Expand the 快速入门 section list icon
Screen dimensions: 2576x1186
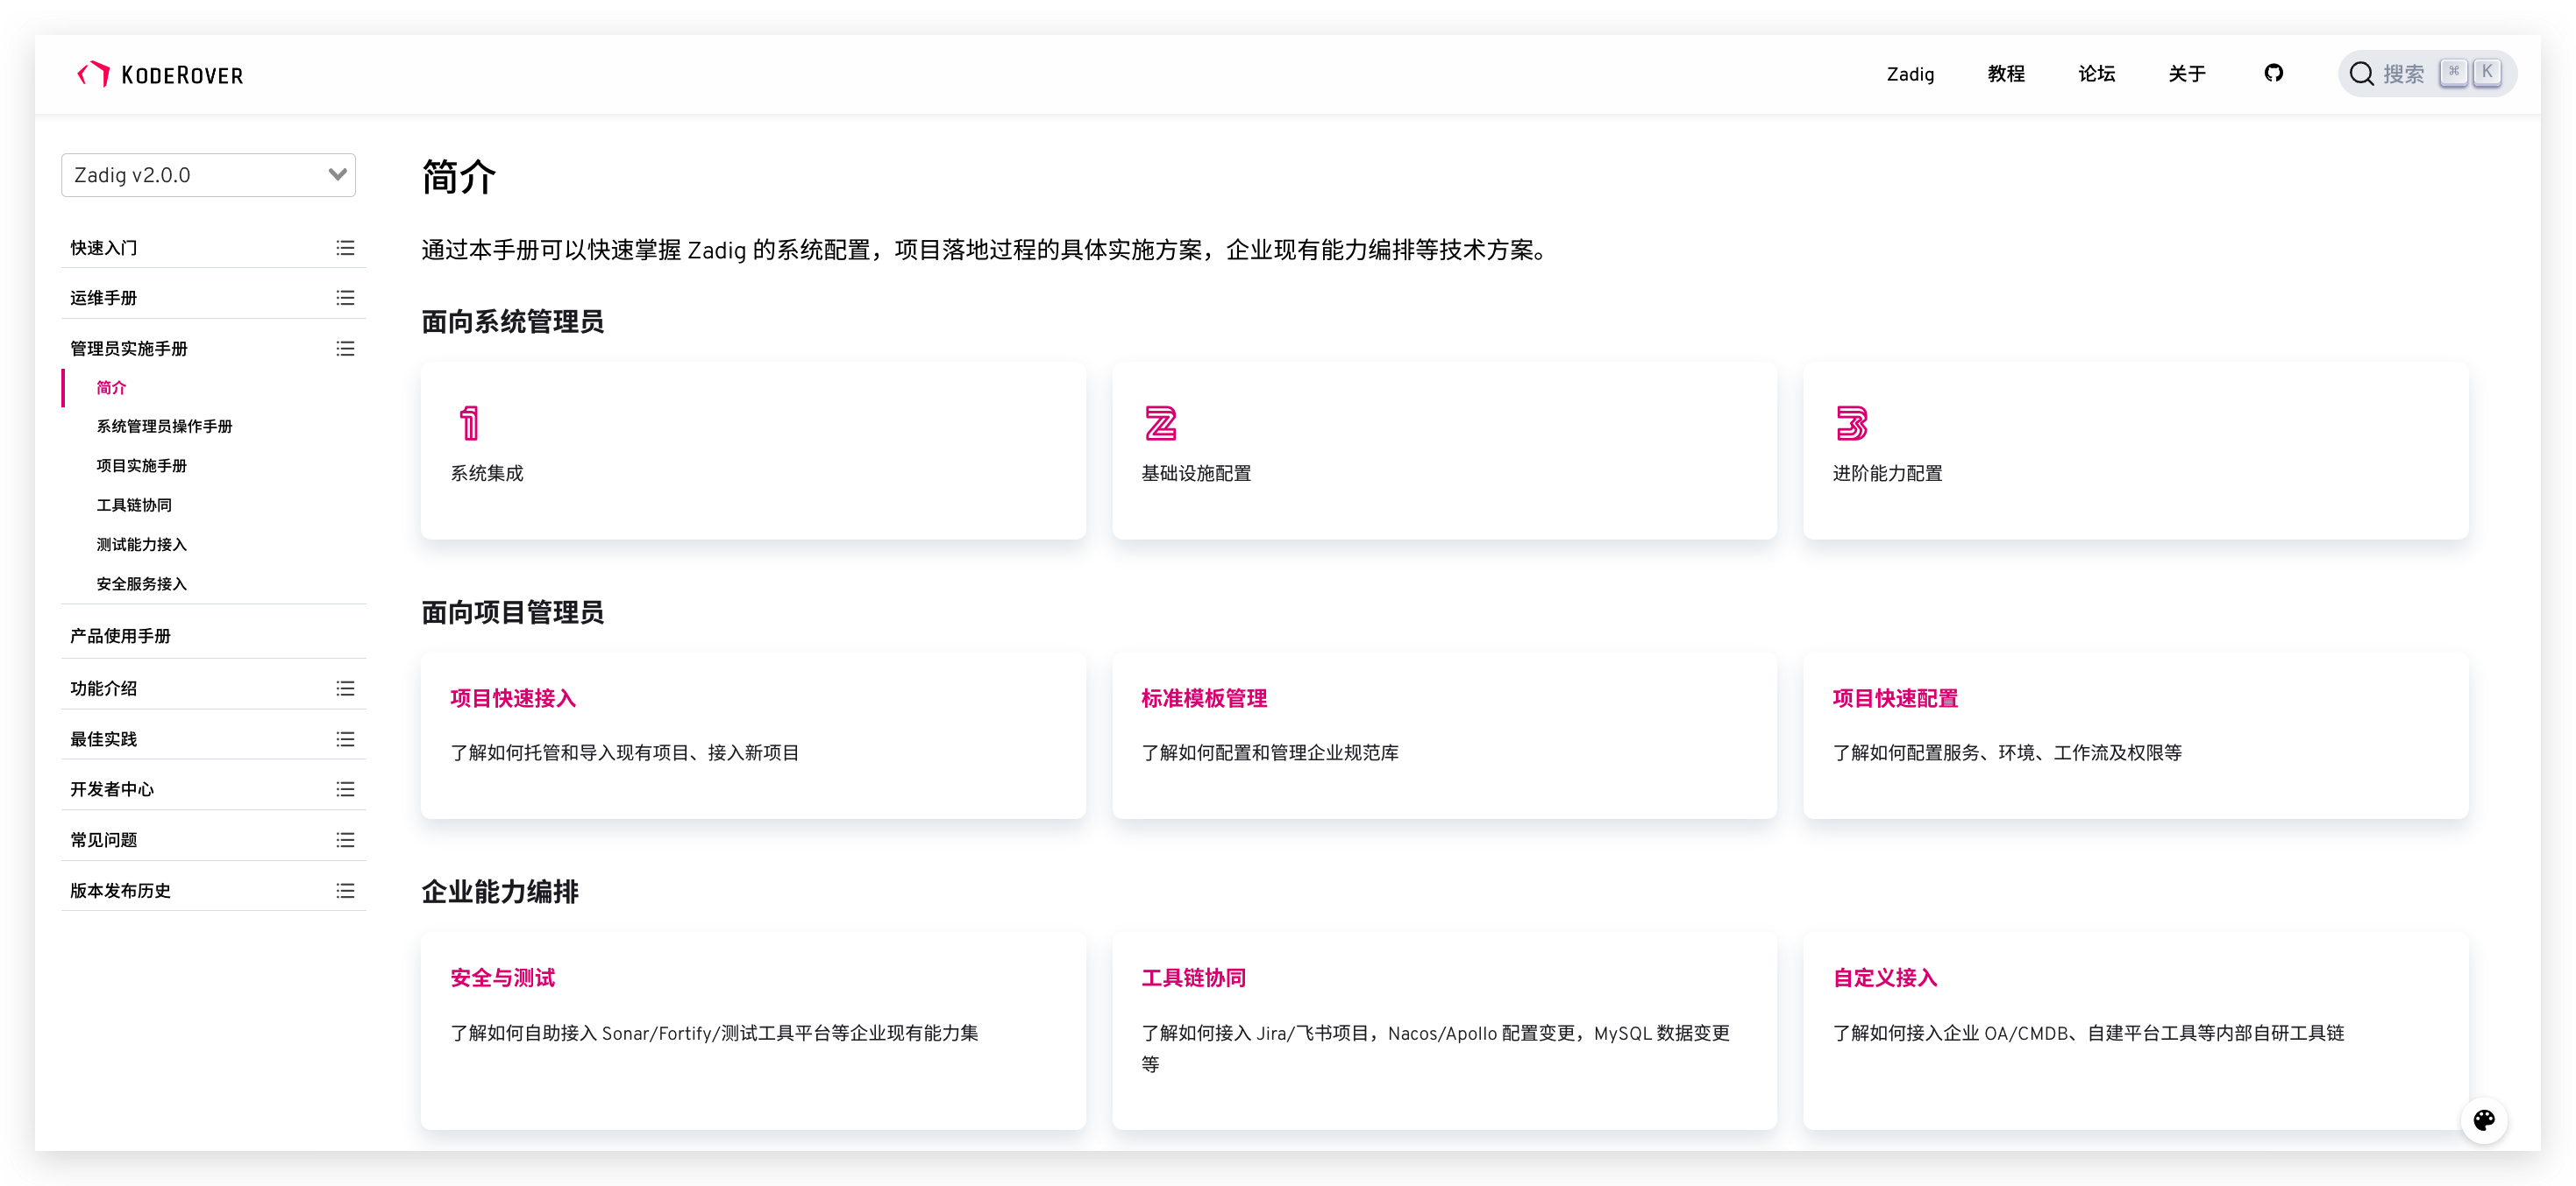click(345, 248)
